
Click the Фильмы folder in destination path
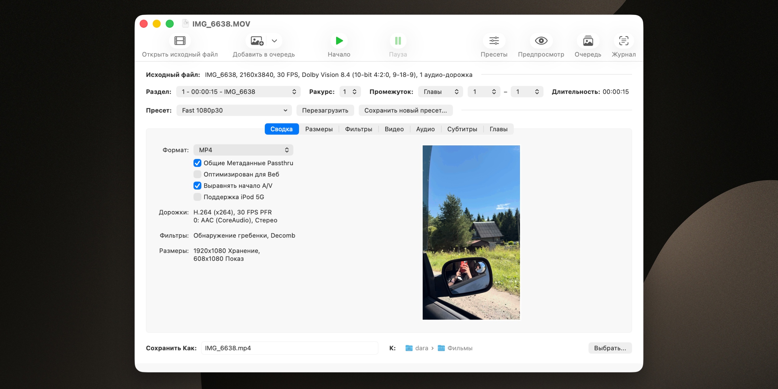coord(455,348)
